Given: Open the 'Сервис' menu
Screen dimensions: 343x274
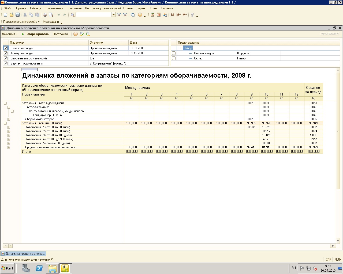Looking at the screenshot, I should [141, 8].
